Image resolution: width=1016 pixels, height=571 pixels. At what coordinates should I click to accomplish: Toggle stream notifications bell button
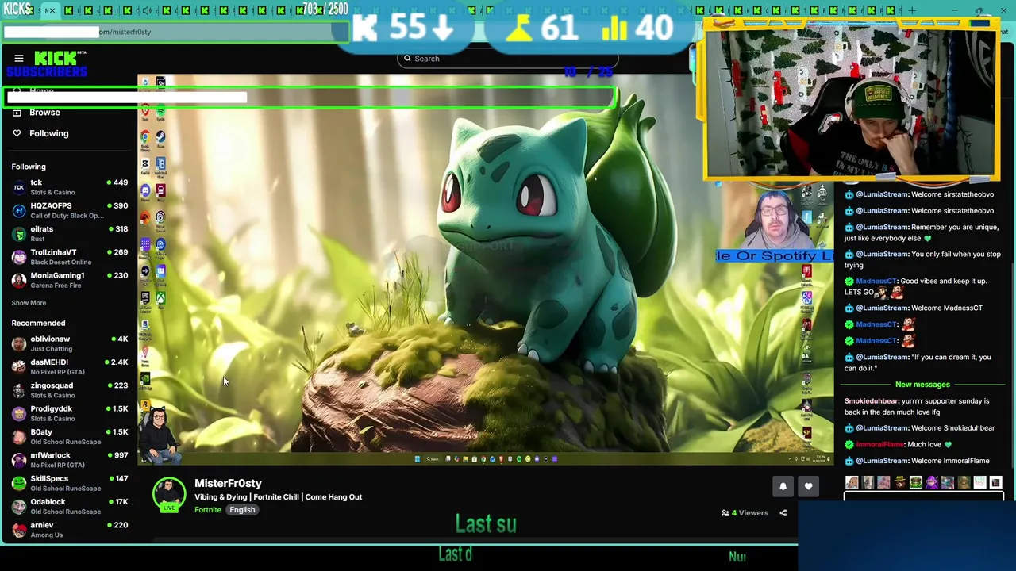coord(783,486)
